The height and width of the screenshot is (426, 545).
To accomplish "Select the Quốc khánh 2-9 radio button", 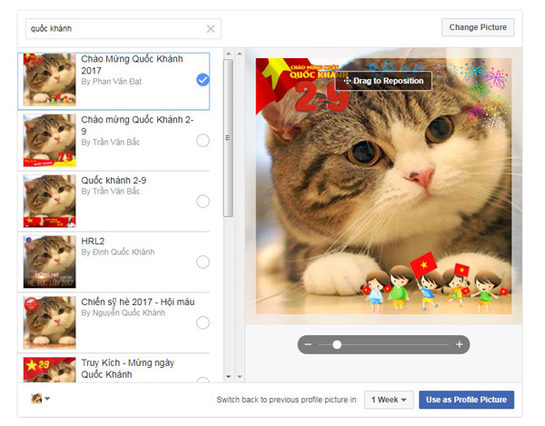I will pos(203,201).
